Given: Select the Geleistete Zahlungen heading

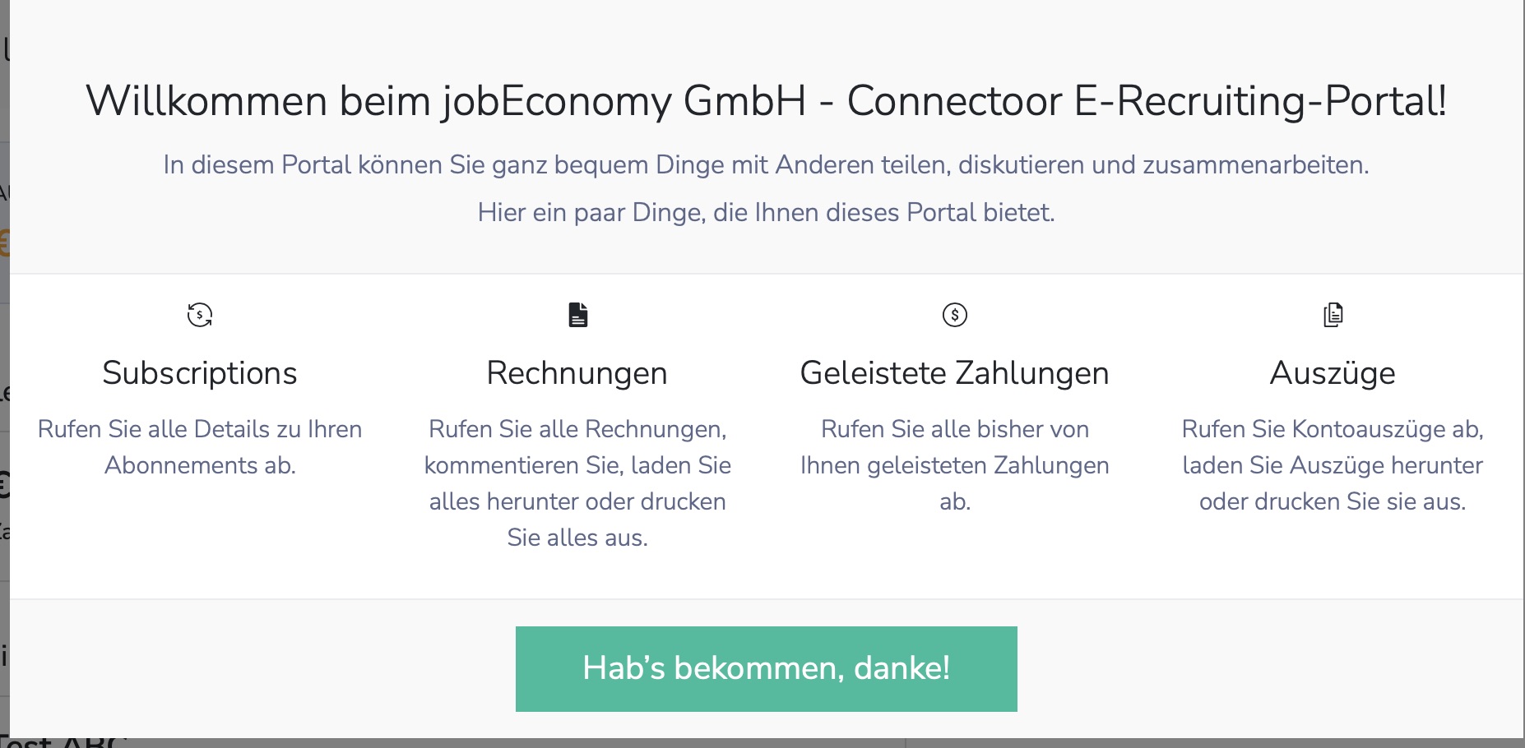Looking at the screenshot, I should click(955, 373).
